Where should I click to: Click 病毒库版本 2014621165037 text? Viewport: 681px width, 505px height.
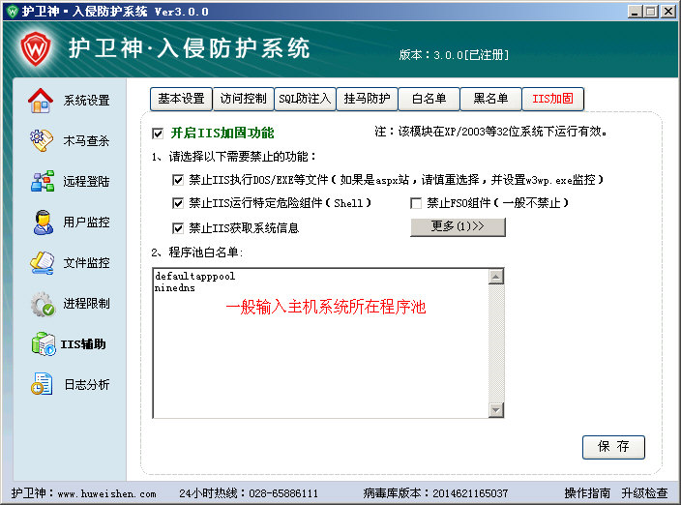tap(435, 493)
